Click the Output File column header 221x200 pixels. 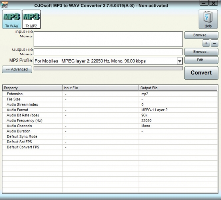[178, 88]
